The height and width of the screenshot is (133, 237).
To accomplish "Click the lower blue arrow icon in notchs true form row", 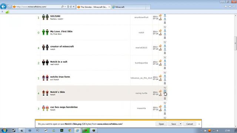I will coord(165,79).
